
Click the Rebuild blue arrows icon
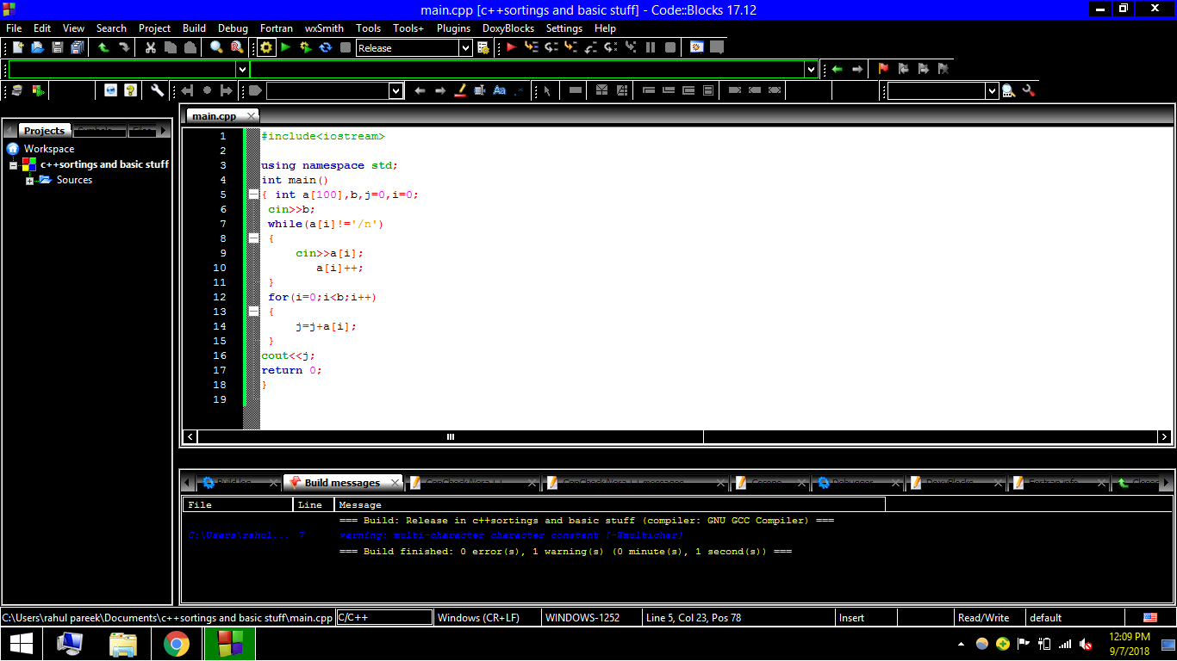[x=325, y=47]
